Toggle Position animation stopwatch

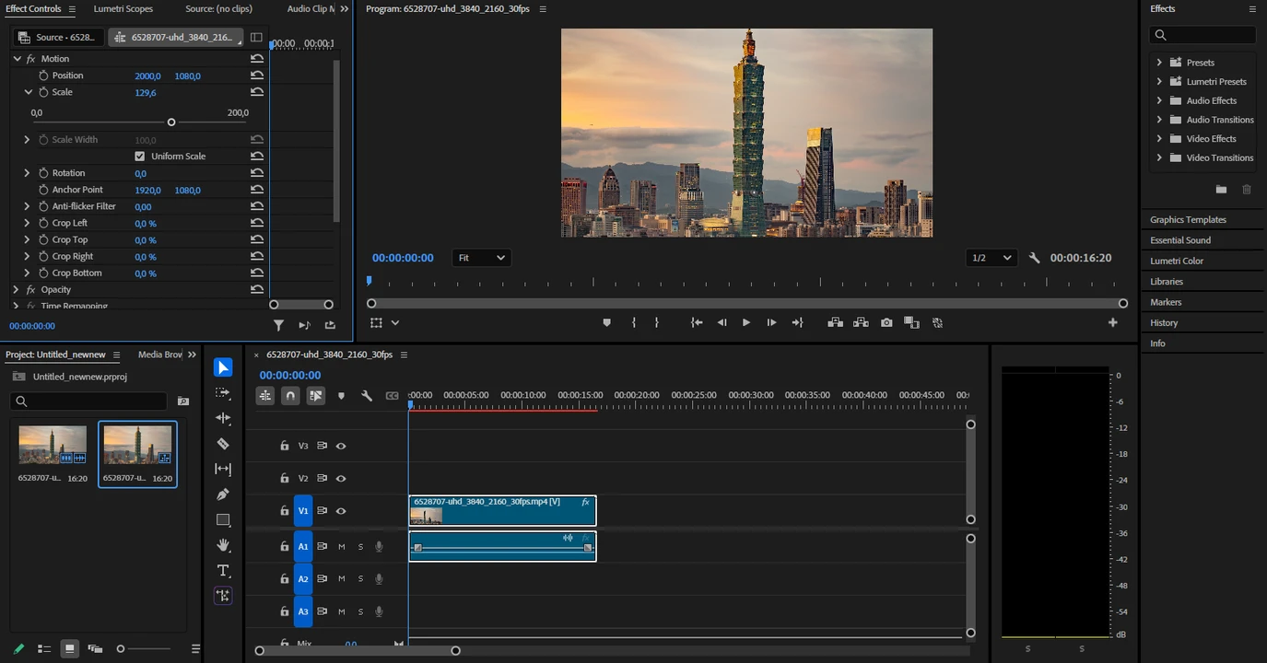[x=43, y=76]
